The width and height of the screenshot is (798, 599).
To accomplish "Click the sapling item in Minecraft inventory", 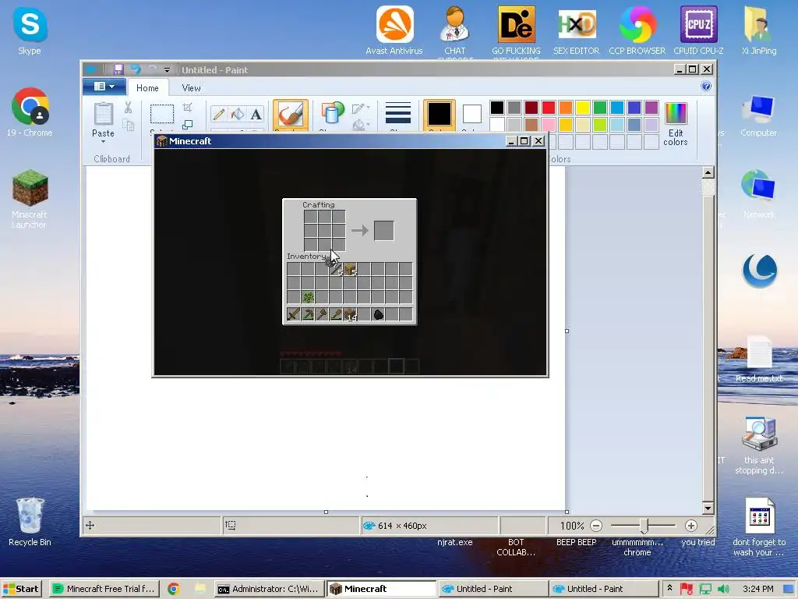I will point(307,297).
